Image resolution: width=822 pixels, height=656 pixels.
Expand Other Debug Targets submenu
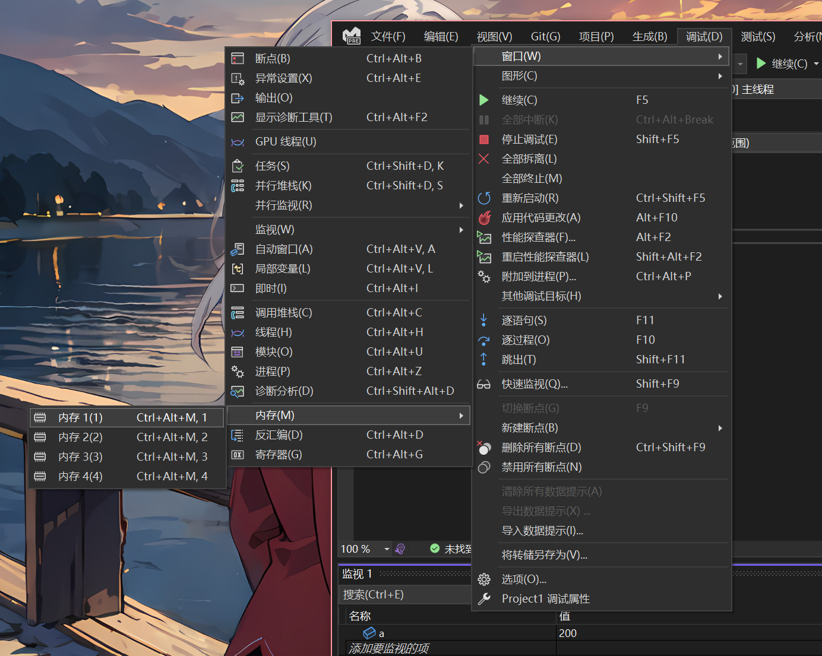point(601,296)
